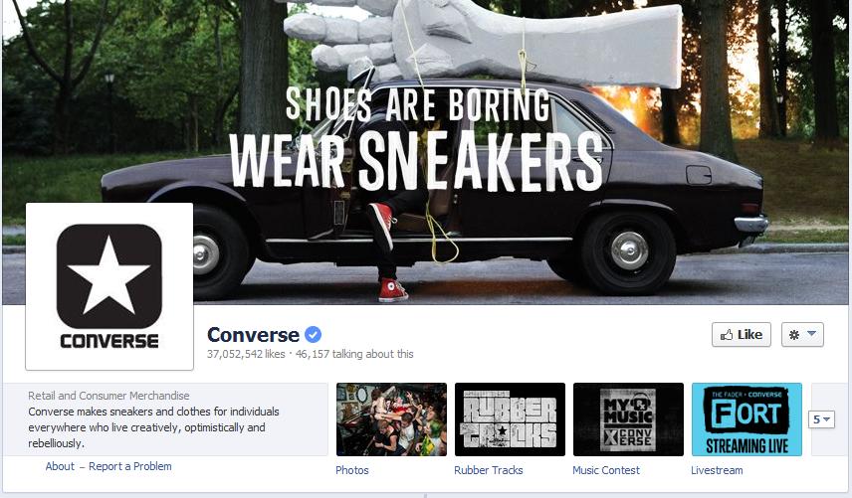Click the thumbs-up icon on Like button
This screenshot has width=852, height=498.
click(x=727, y=335)
